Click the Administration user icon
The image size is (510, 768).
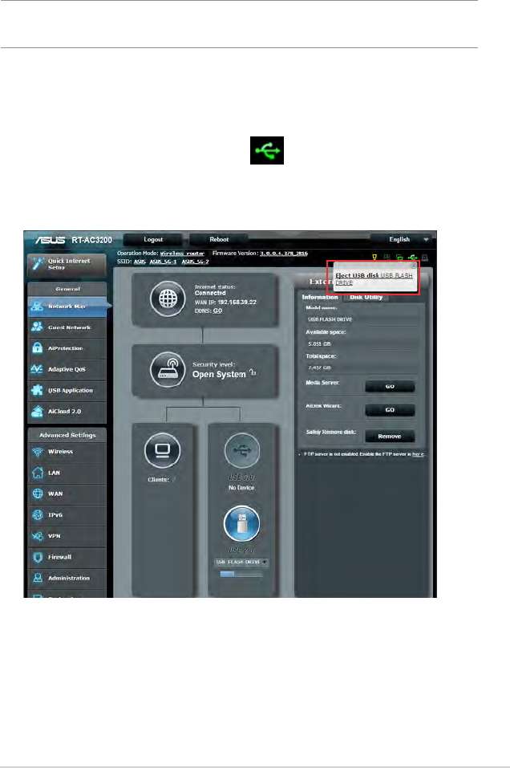(x=38, y=578)
